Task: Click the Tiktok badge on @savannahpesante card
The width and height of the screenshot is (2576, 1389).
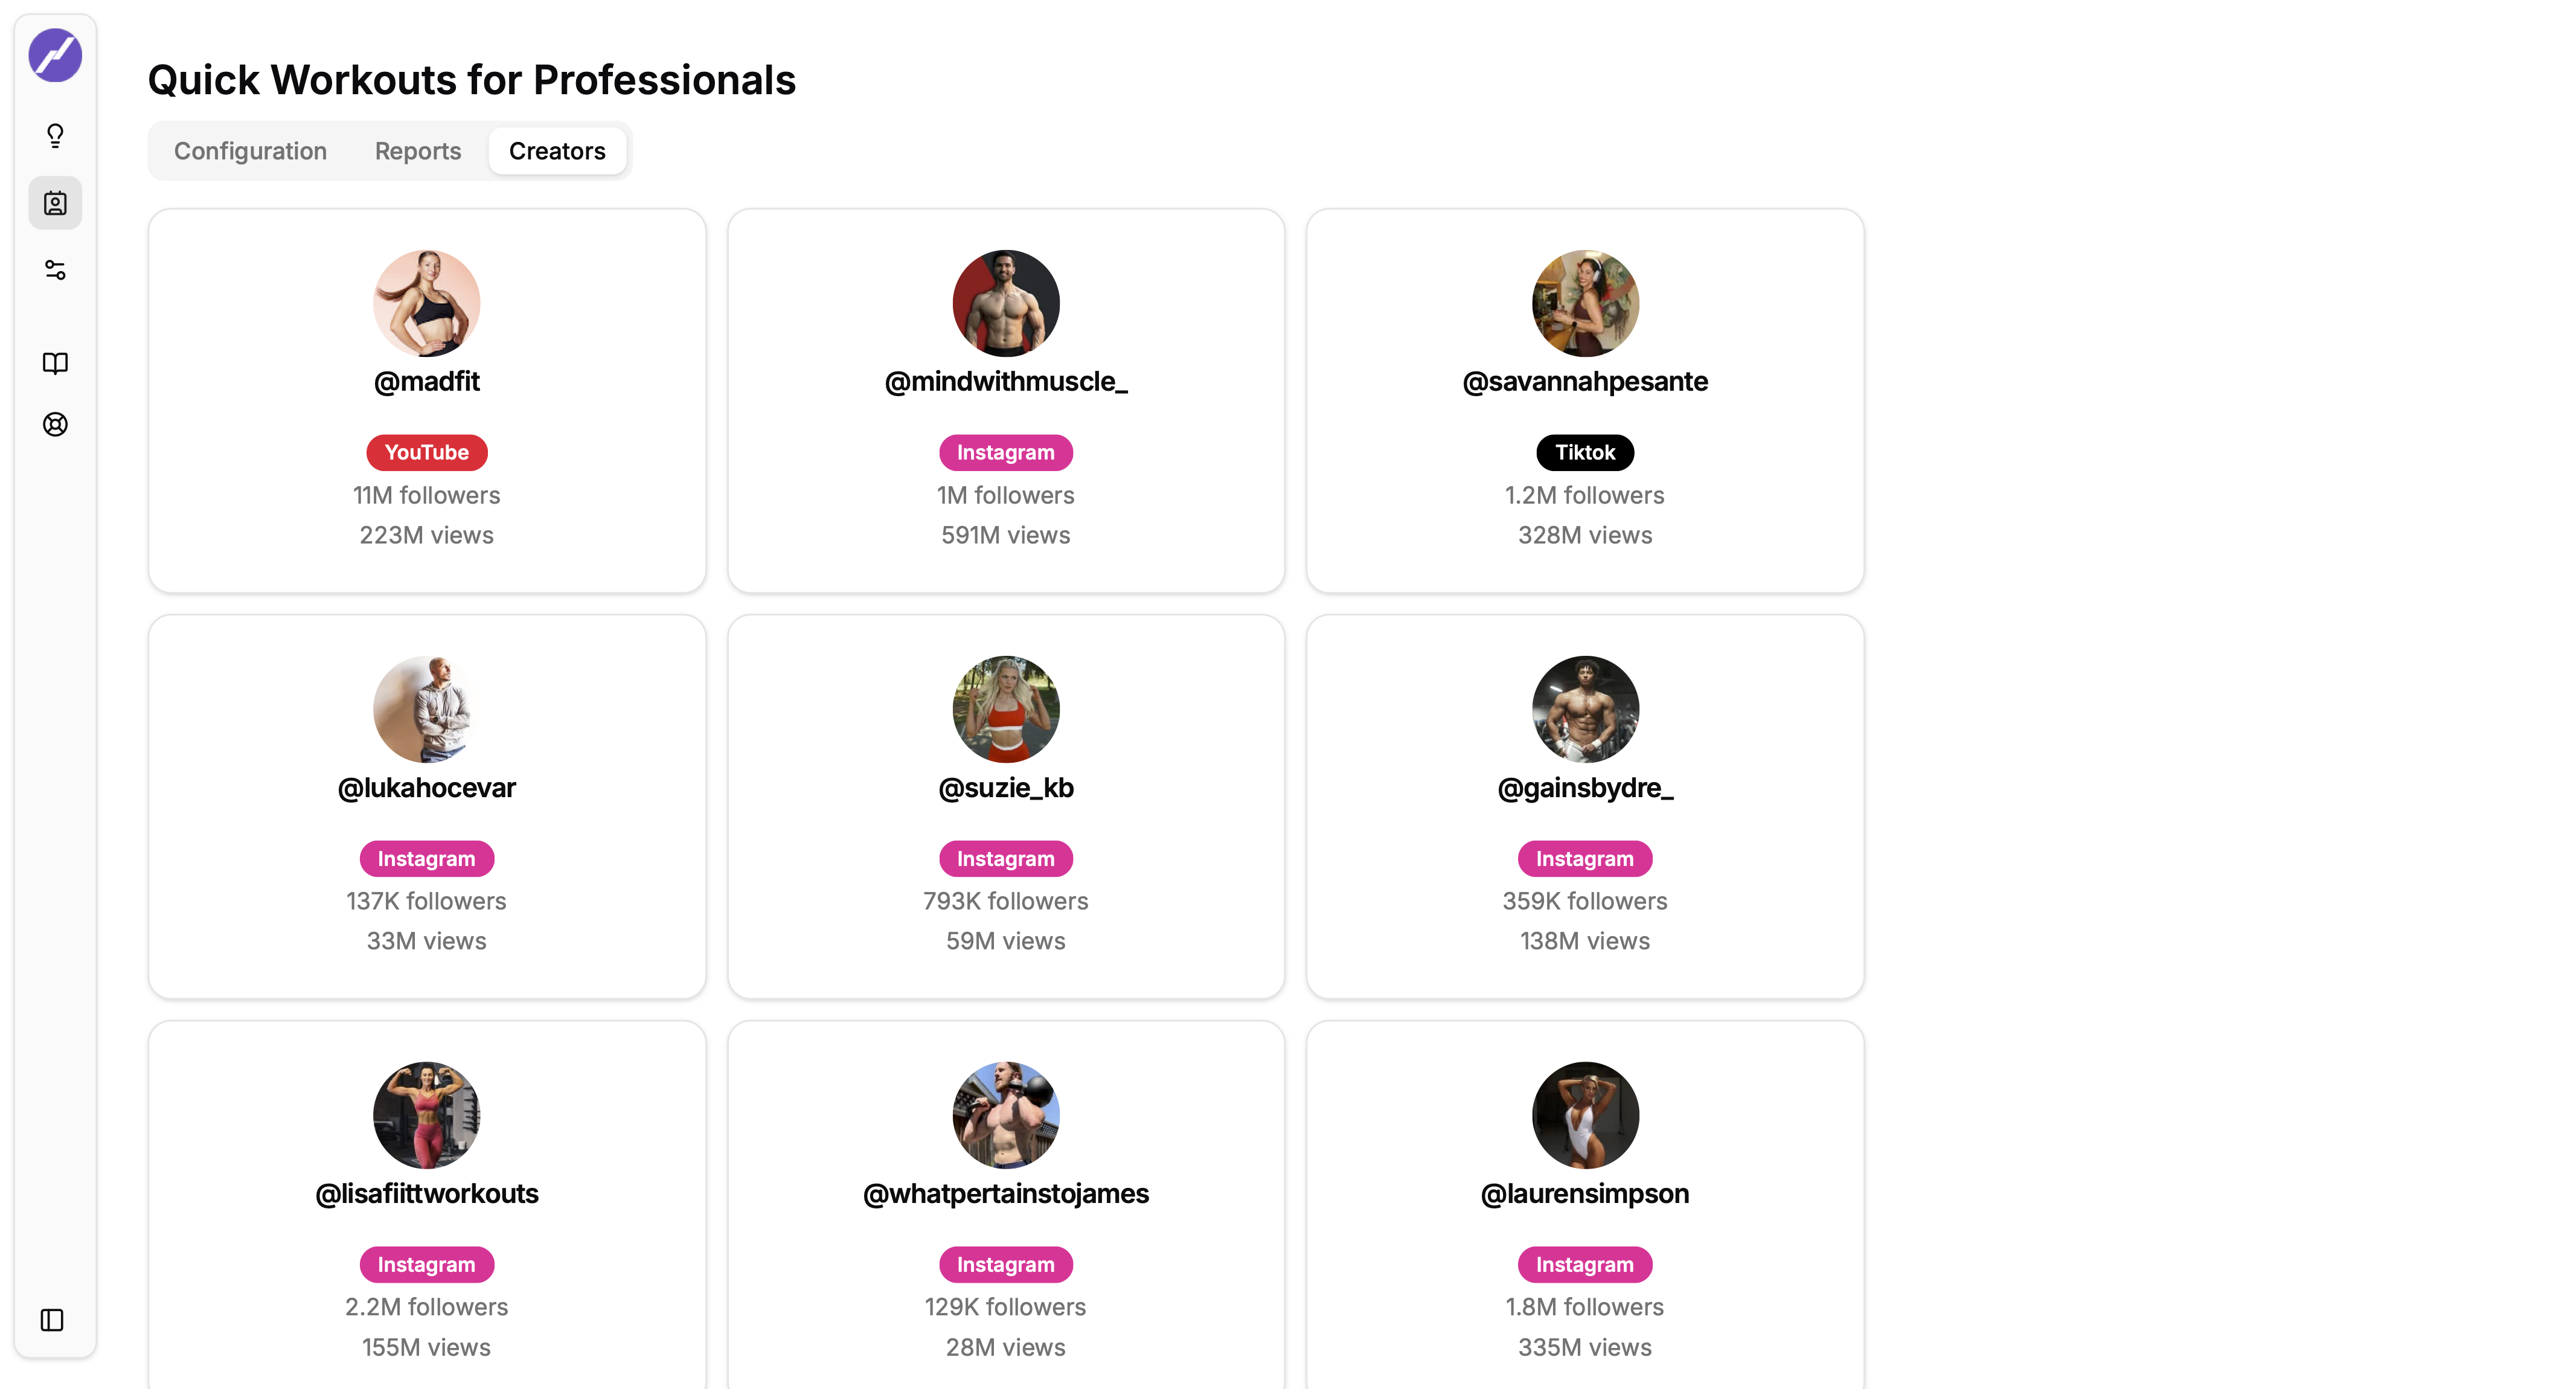Action: (1585, 452)
